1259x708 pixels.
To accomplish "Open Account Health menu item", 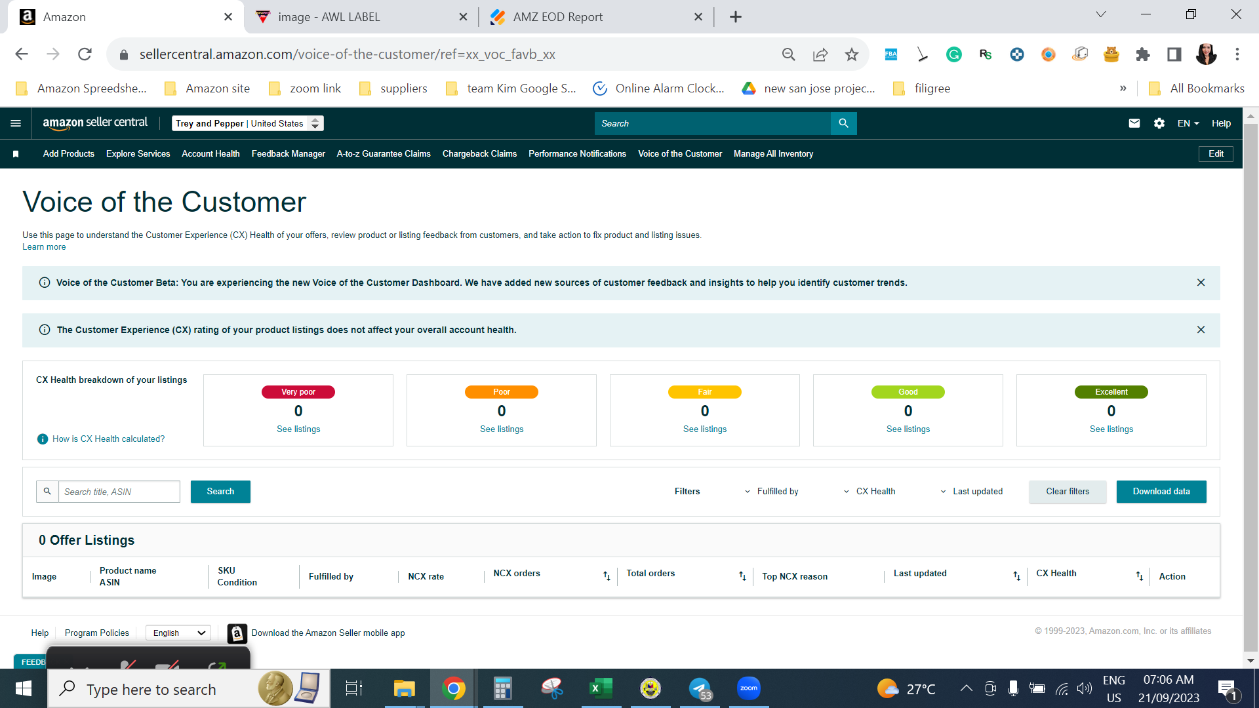I will (x=210, y=154).
